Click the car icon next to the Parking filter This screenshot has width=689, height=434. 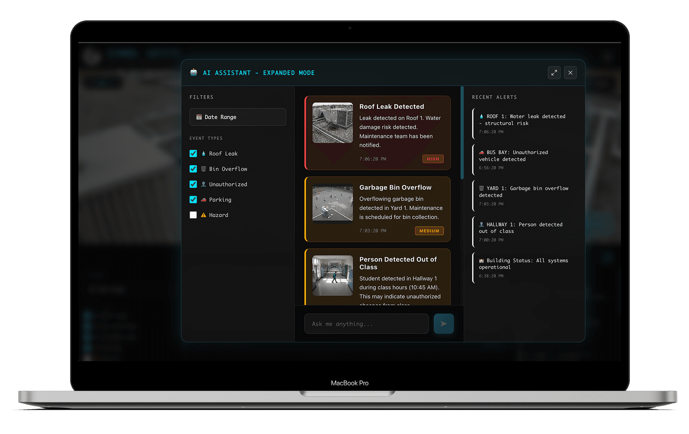pos(203,200)
